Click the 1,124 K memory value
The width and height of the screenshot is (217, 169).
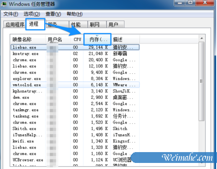(99, 160)
